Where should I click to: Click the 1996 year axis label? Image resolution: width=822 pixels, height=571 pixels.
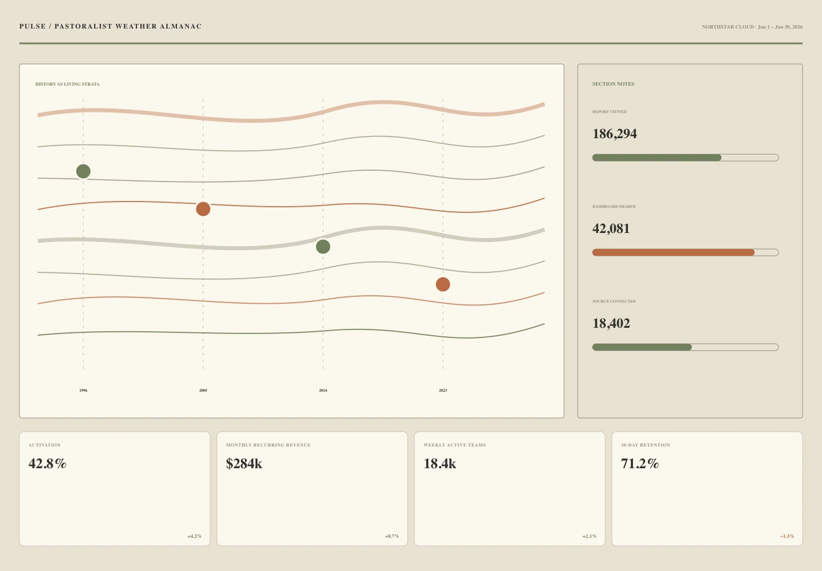pyautogui.click(x=83, y=391)
